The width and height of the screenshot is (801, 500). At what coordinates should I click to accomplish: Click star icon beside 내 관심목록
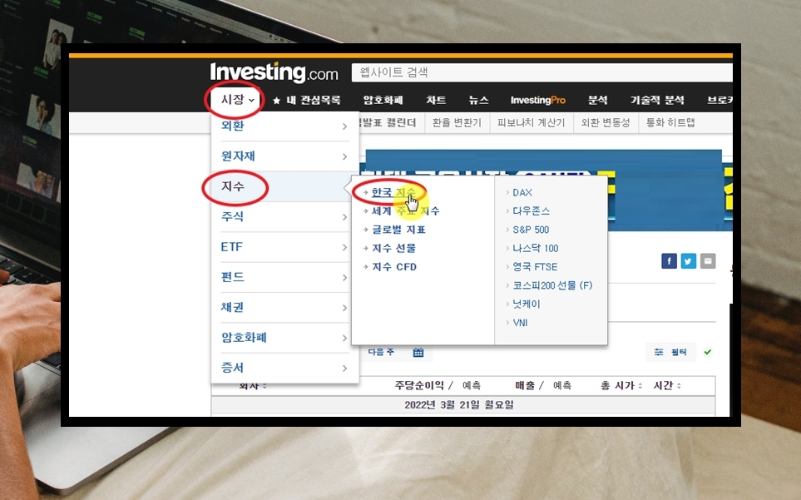click(276, 101)
